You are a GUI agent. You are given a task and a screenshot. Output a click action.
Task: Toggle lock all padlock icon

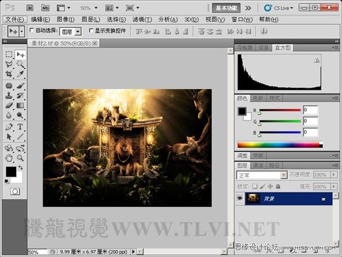[x=278, y=186]
